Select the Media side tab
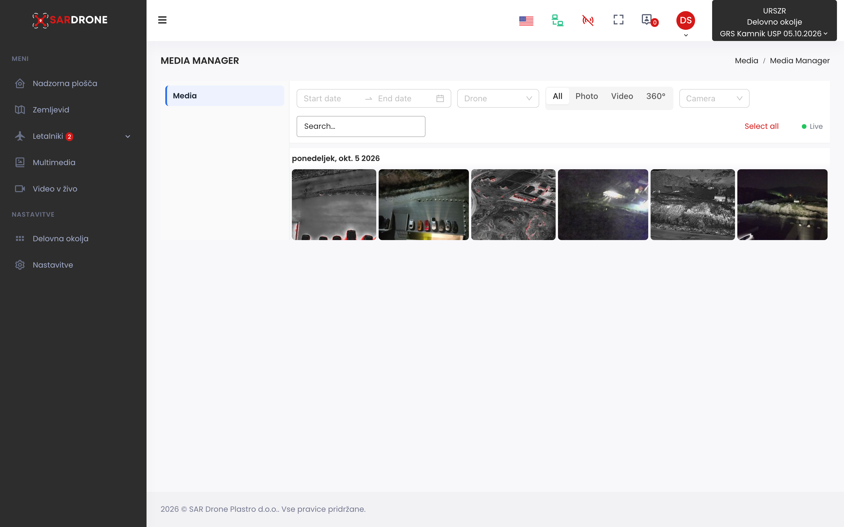 click(224, 95)
